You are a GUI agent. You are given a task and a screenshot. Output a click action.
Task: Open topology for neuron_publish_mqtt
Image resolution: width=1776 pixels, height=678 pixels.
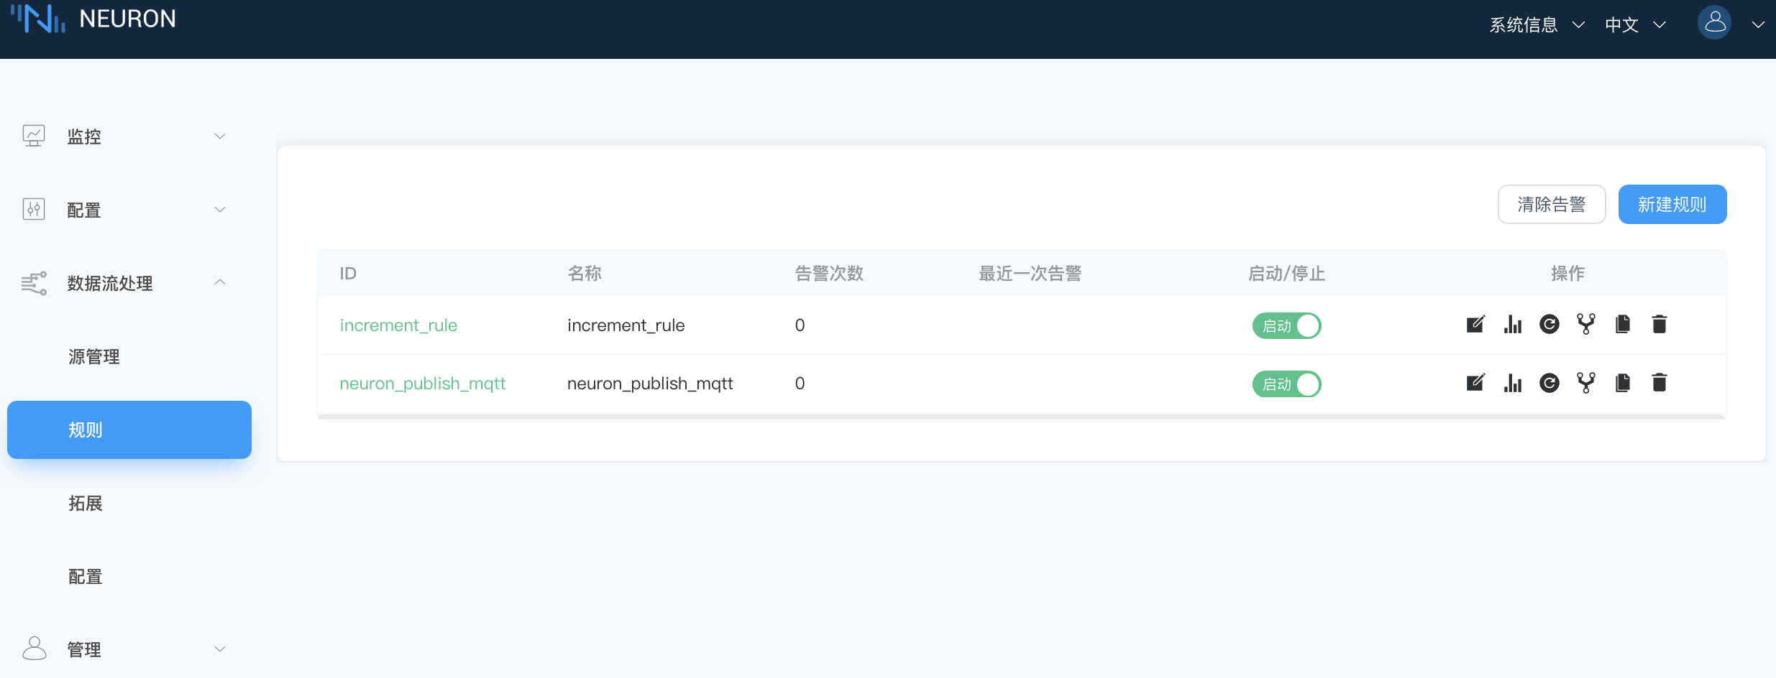(x=1586, y=383)
